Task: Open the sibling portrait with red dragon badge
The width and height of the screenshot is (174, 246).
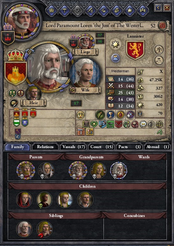Action: [x=45, y=229]
